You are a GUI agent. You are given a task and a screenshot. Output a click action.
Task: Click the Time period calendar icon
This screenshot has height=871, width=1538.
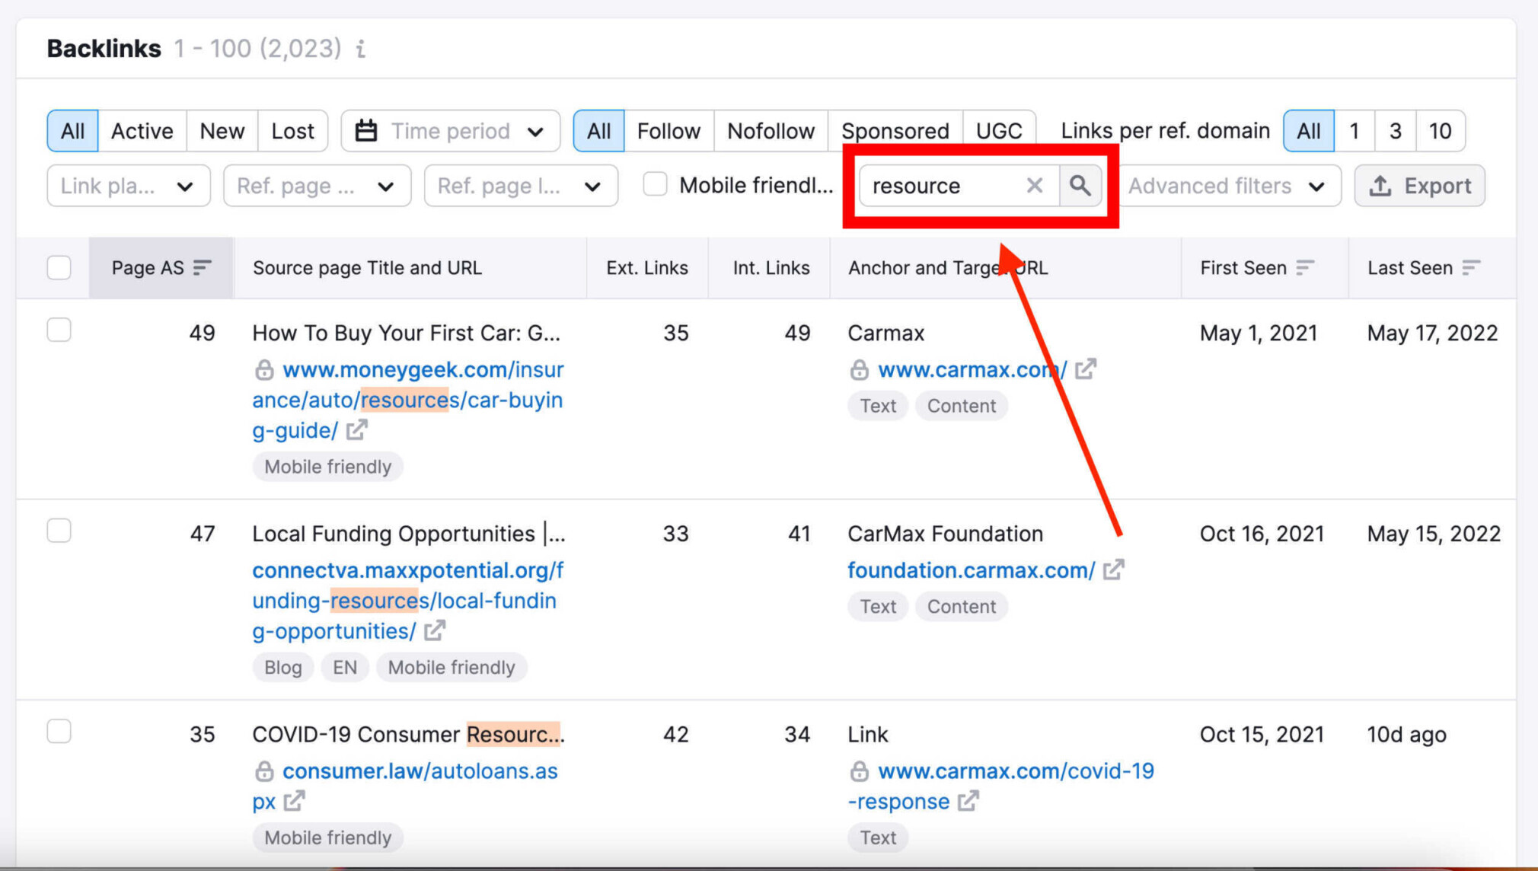click(369, 130)
